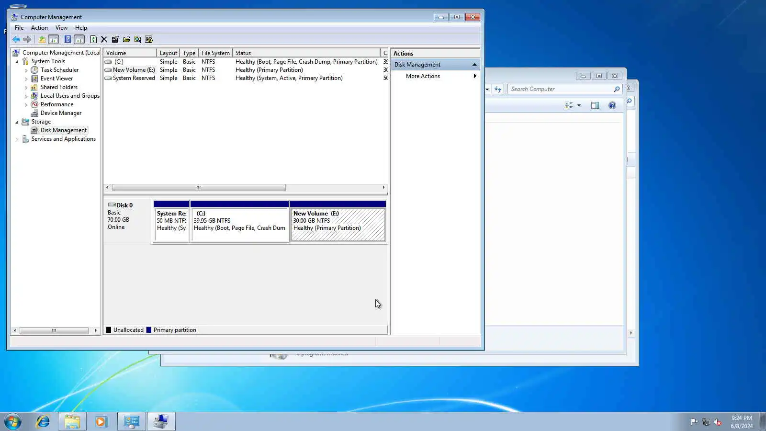Select Task Scheduler in the tree
766x431 pixels.
(x=59, y=70)
